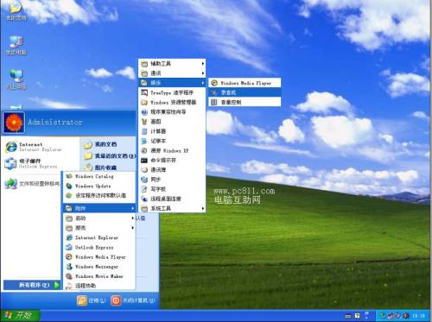Open 同步 synchronize entry
The image size is (432, 322).
tap(172, 180)
